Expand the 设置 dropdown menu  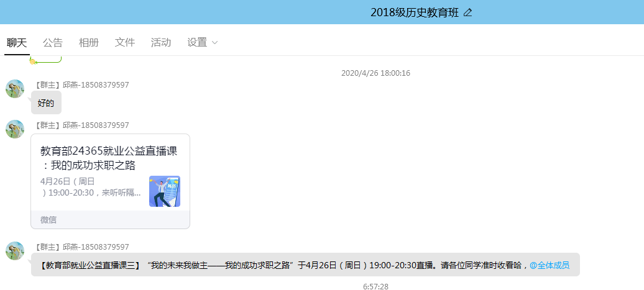click(203, 42)
